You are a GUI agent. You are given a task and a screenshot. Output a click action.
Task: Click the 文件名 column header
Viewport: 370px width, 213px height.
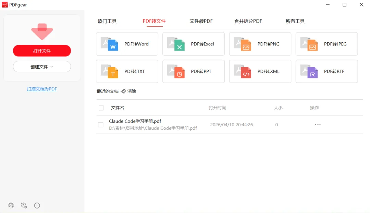pos(118,108)
